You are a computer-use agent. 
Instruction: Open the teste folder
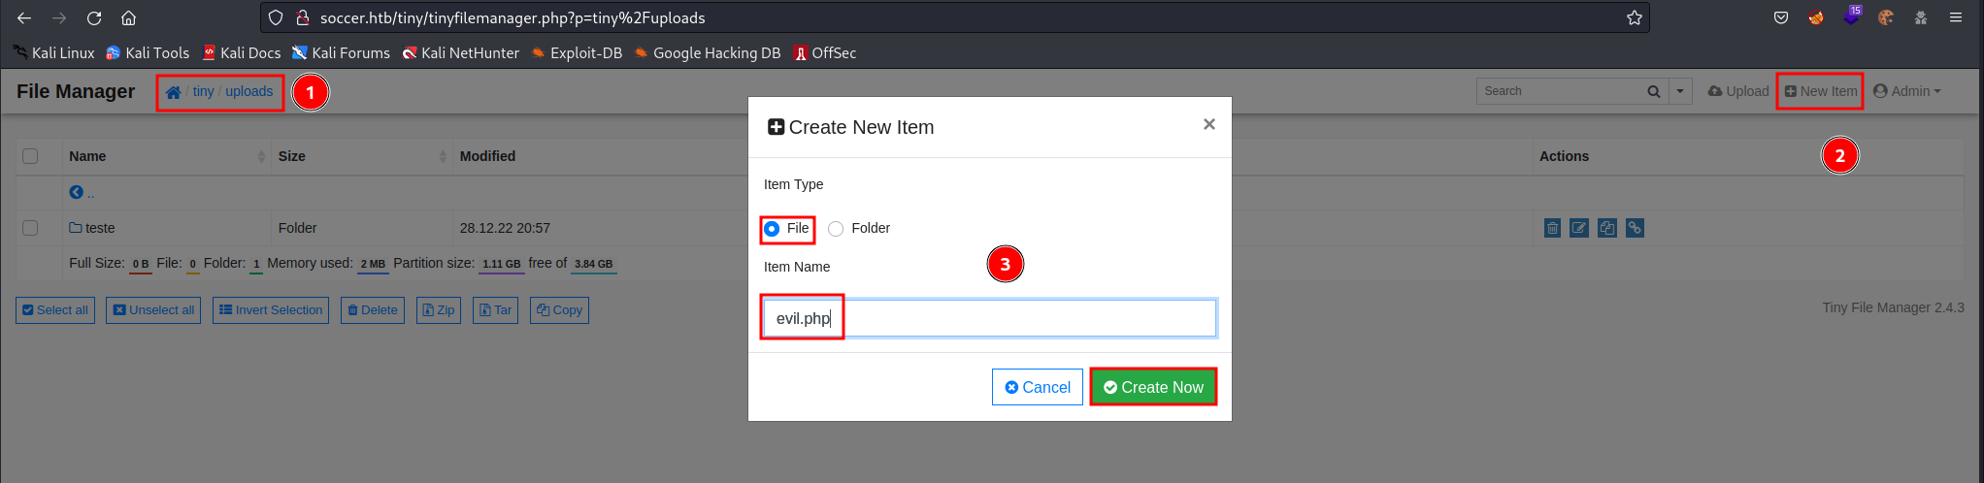pos(92,228)
